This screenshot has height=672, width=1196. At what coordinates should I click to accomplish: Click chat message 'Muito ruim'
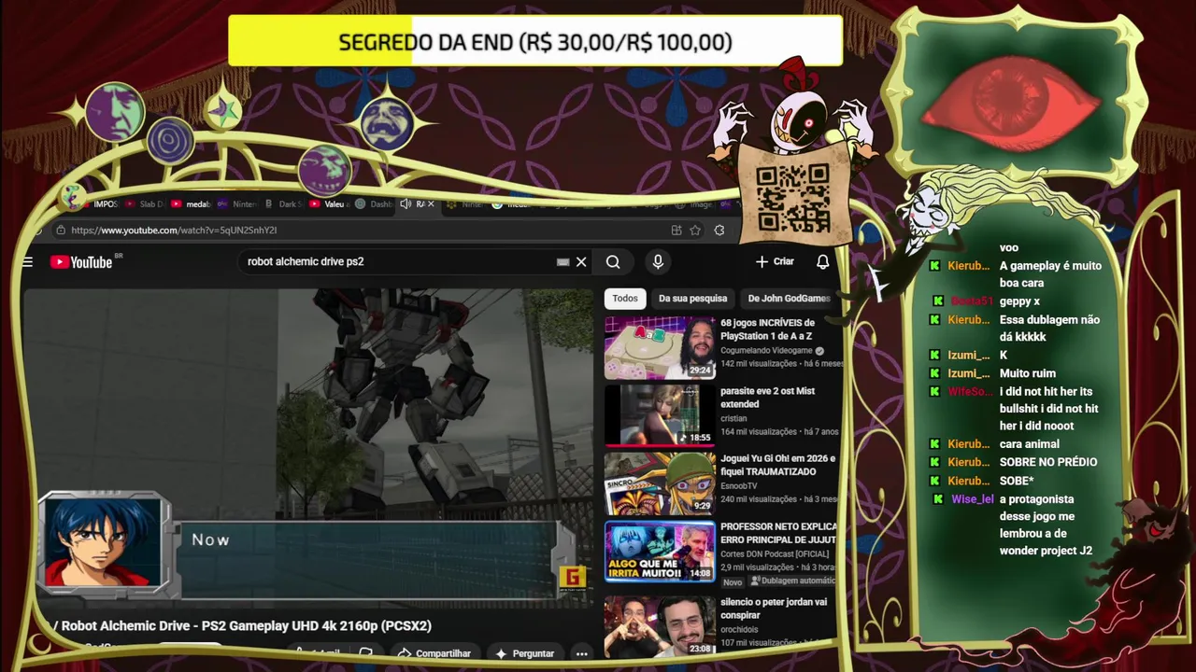click(1027, 373)
